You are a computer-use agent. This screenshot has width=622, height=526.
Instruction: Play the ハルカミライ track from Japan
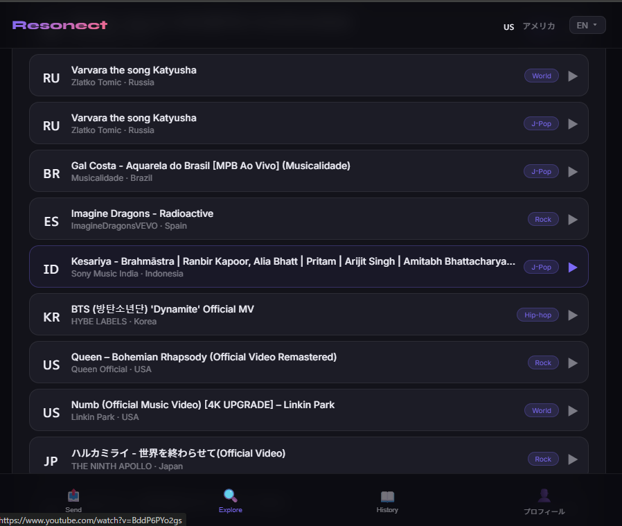tap(572, 459)
